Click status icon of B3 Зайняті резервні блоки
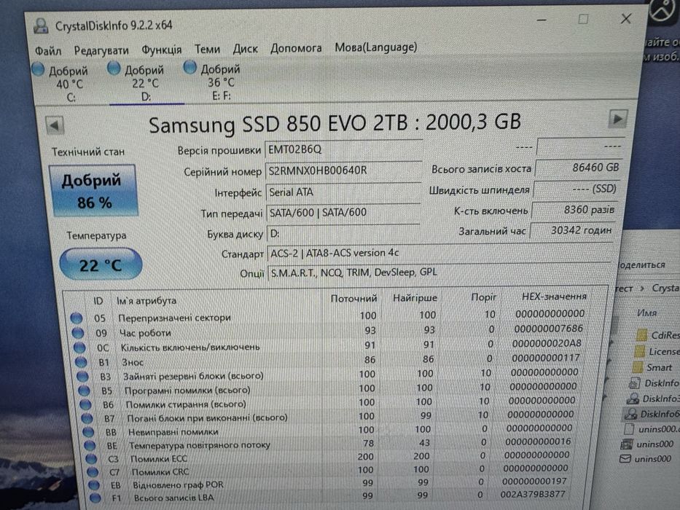Image resolution: width=680 pixels, height=510 pixels. [82, 377]
